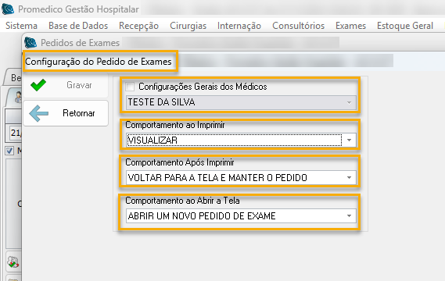Click the Gravar button
Screen dimensions: 445x281
pos(66,85)
